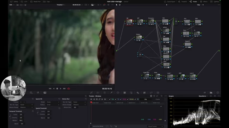Switch tracker to Clip mode
This screenshot has width=229, height=128.
(146, 99)
